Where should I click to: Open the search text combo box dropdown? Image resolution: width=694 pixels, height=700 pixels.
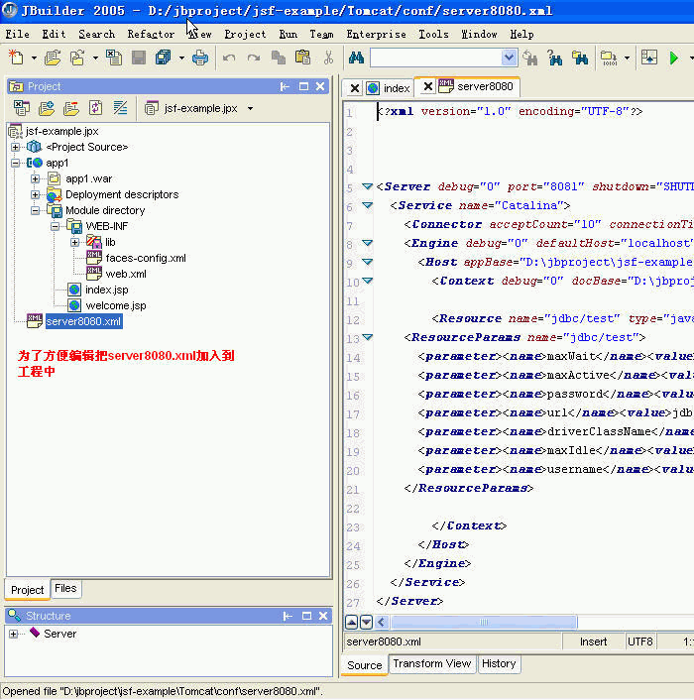(x=509, y=58)
